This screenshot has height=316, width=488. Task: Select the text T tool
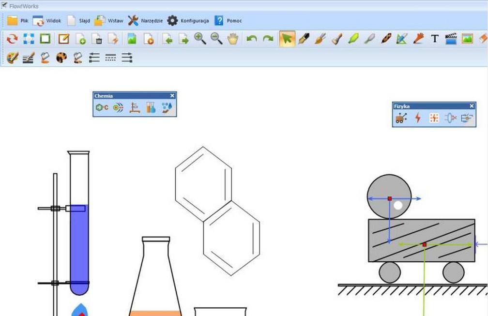(x=435, y=39)
